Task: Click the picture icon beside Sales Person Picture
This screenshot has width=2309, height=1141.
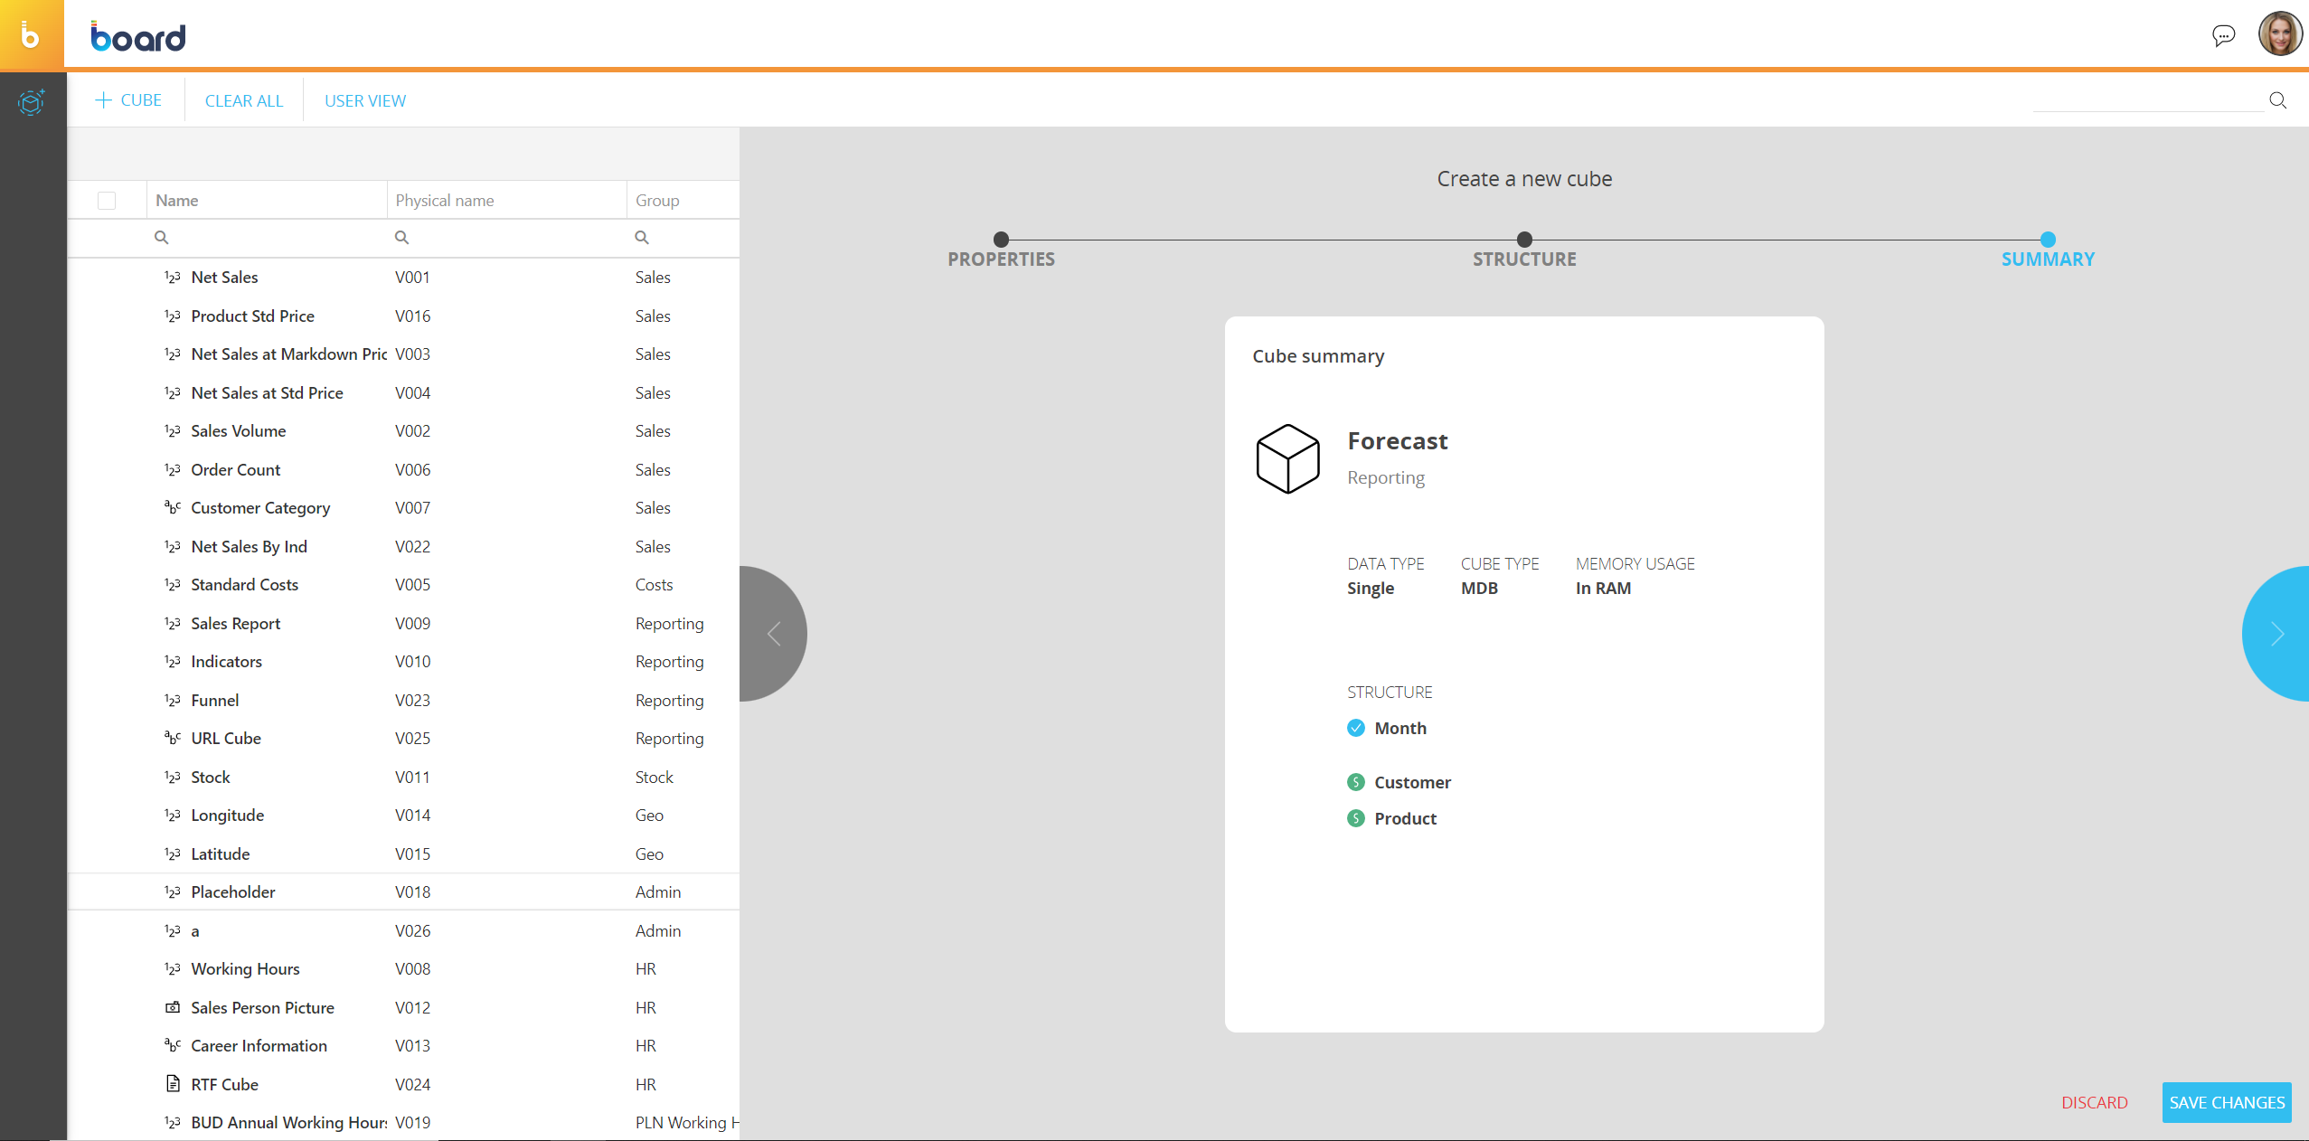Action: pos(173,1007)
